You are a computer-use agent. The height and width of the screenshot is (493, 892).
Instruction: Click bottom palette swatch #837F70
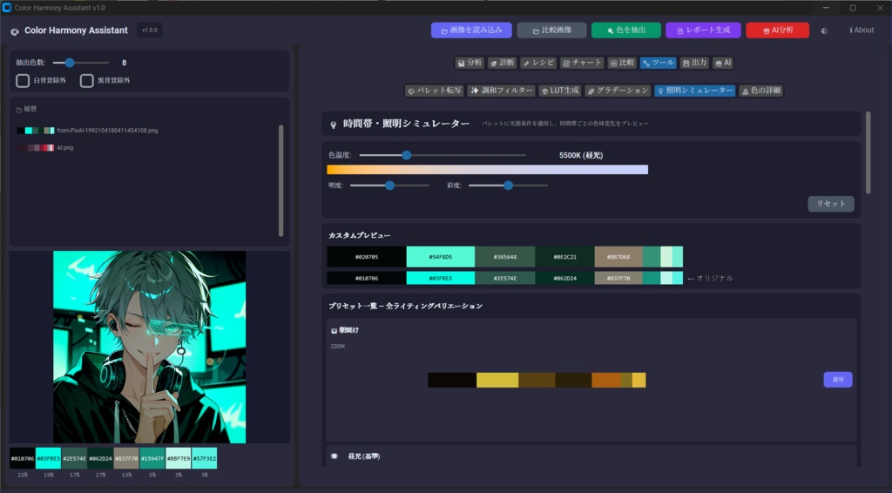[126, 458]
